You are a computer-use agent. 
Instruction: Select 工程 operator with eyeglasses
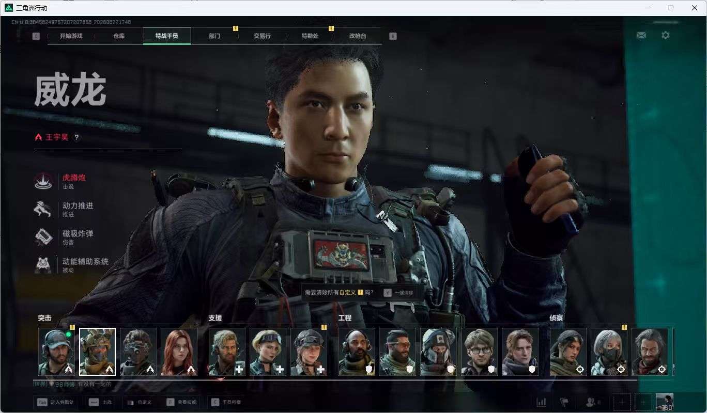(479, 352)
